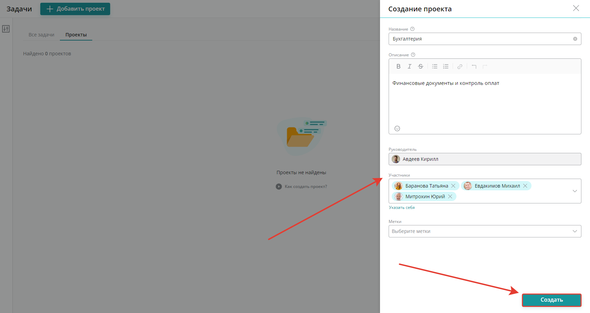590x313 pixels.
Task: Click Авдеев Кирилл's avatar in Руководитель
Action: coord(396,159)
